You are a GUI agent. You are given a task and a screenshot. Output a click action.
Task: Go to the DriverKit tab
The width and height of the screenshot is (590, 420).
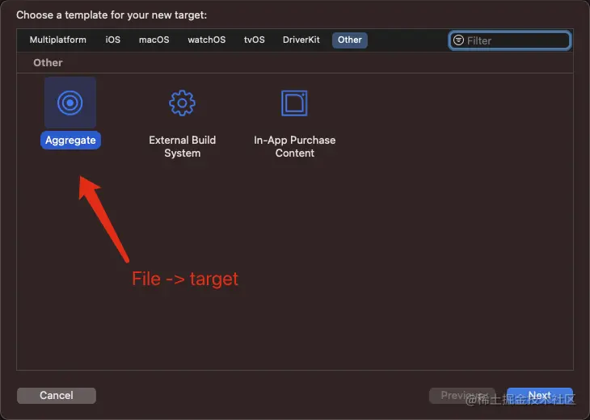pos(301,40)
